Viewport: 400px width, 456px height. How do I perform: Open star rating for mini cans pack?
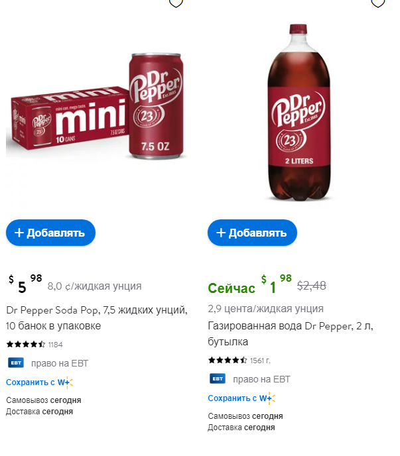26,345
